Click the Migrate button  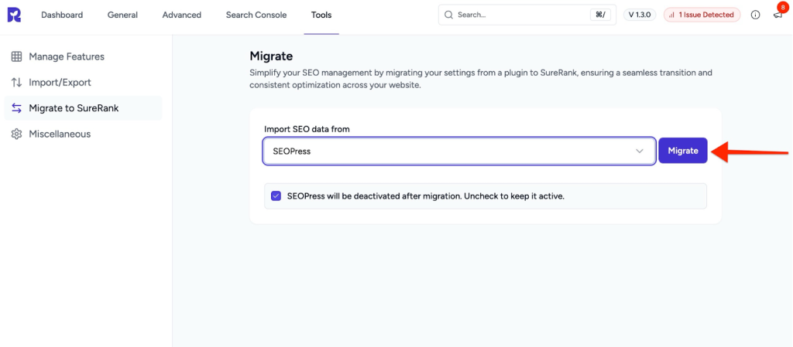point(683,151)
